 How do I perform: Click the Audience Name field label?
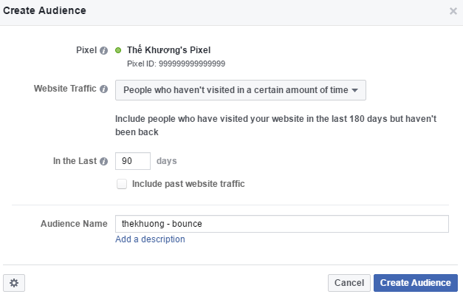coord(73,223)
